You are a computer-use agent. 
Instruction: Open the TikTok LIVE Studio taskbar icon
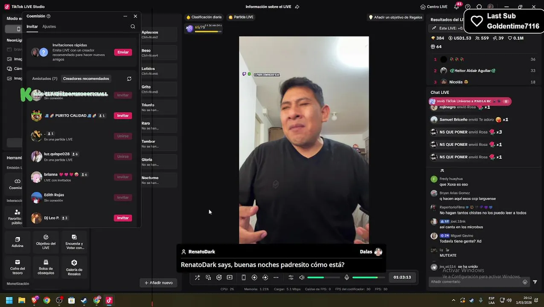click(109, 301)
